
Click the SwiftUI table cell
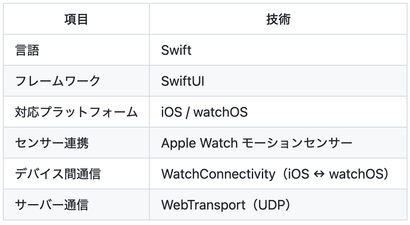[183, 81]
